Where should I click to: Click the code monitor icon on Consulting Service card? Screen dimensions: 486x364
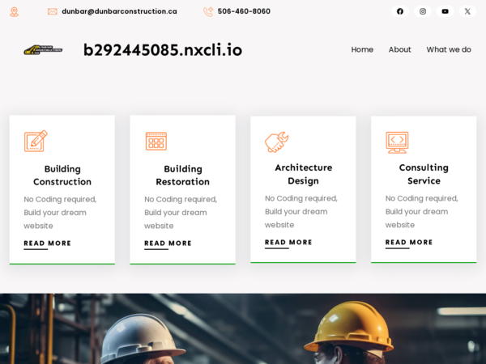click(x=397, y=142)
